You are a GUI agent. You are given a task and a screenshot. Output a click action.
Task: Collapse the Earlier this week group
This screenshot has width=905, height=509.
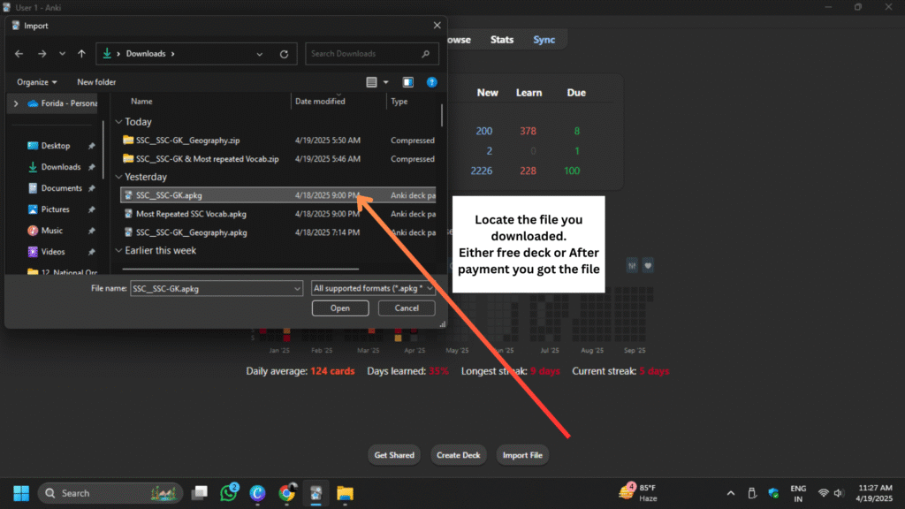(119, 250)
